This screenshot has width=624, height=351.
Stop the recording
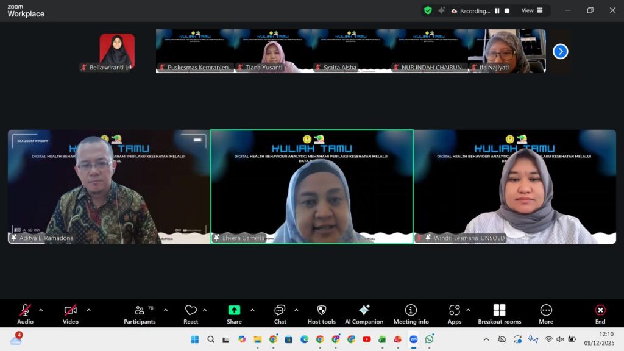point(507,11)
